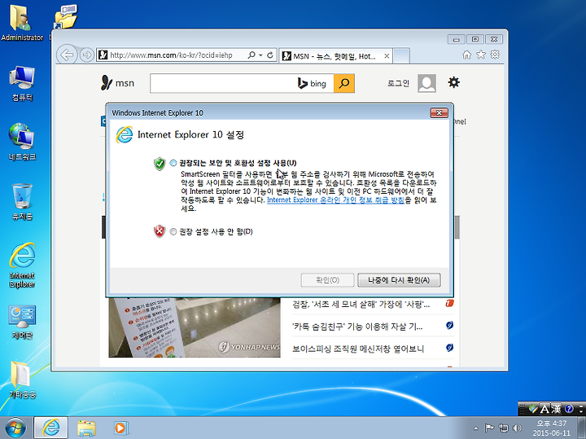Click the volume speaker tray icon

[518, 428]
